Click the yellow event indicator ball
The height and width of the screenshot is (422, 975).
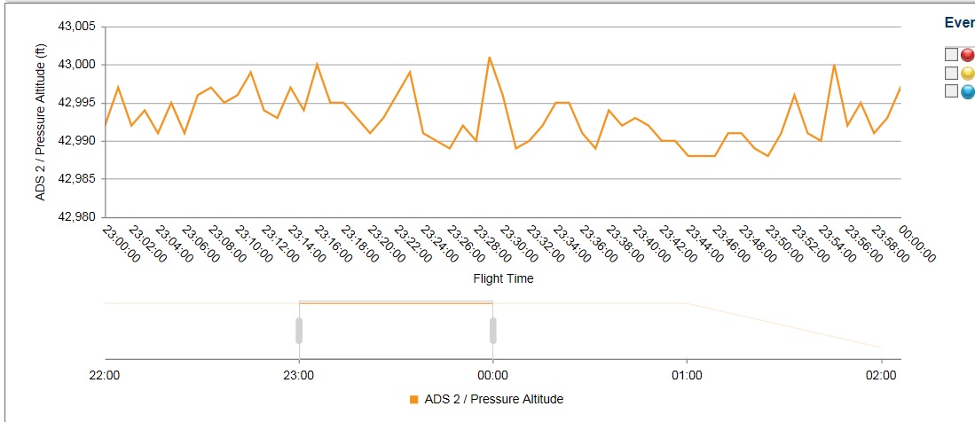pos(967,73)
